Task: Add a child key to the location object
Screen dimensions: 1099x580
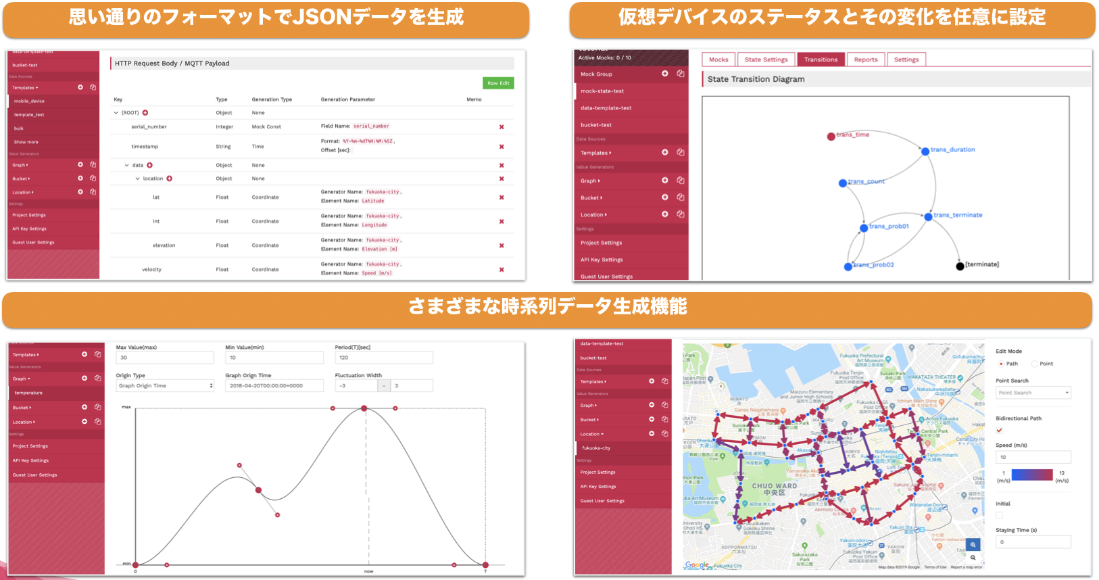Action: [x=170, y=178]
